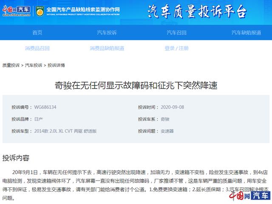This screenshot has height=204, width=272.
Task: Open the 汽车召回 navigation menu
Action: pyautogui.click(x=177, y=32)
